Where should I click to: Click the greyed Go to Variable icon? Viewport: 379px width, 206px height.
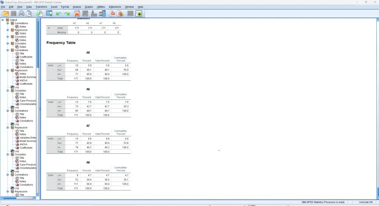[94, 14]
